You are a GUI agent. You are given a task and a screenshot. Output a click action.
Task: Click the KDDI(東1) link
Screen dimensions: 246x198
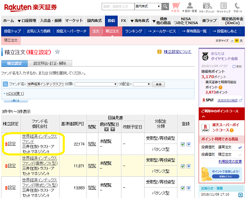point(15,94)
